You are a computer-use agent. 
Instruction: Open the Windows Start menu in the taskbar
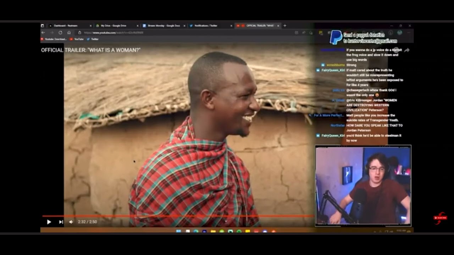(x=178, y=231)
